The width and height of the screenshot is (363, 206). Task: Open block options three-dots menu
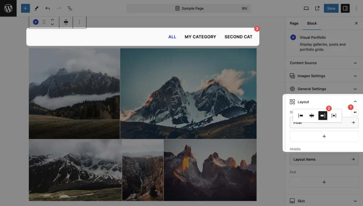pos(79,22)
